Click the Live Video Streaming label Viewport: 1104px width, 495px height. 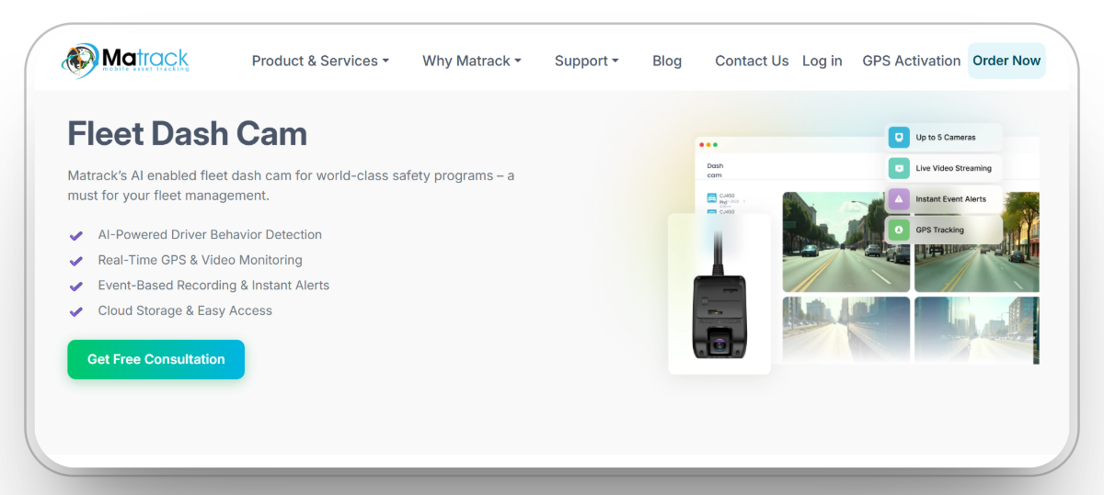pos(953,168)
